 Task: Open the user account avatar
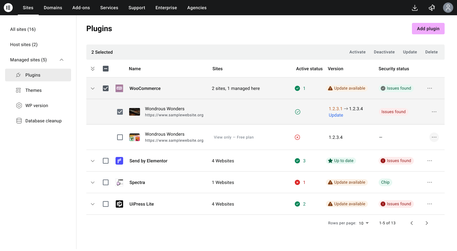448,8
